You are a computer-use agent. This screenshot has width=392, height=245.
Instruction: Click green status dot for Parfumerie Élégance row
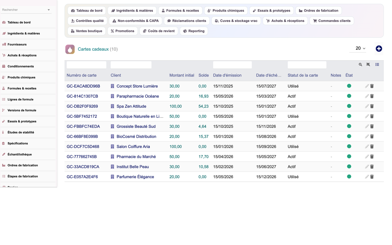349,176
